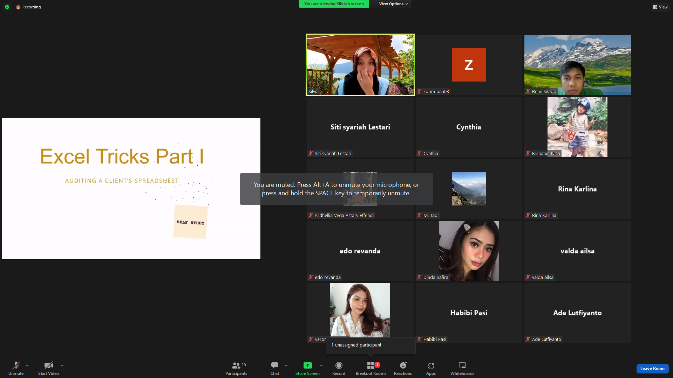Click the Record button
The height and width of the screenshot is (378, 673).
point(339,368)
